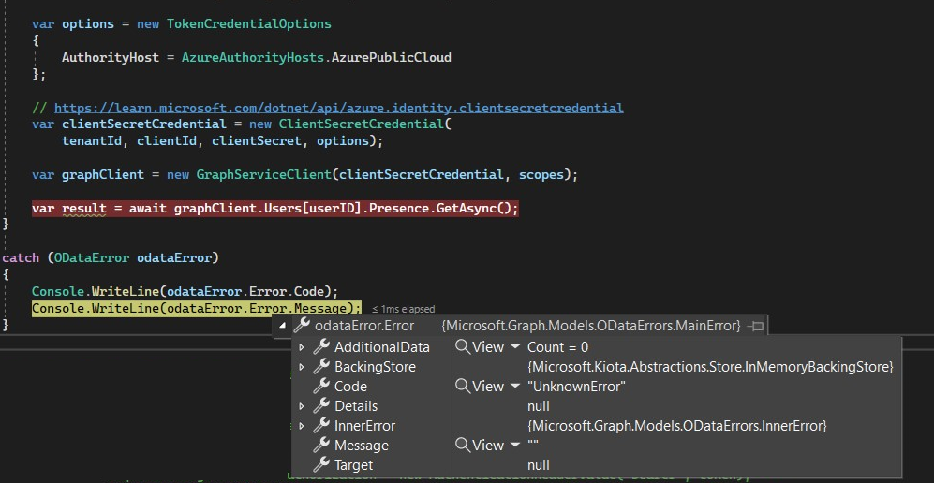The image size is (934, 483).
Task: Click the magnifier icon in AdditionalData row
Action: pos(463,346)
